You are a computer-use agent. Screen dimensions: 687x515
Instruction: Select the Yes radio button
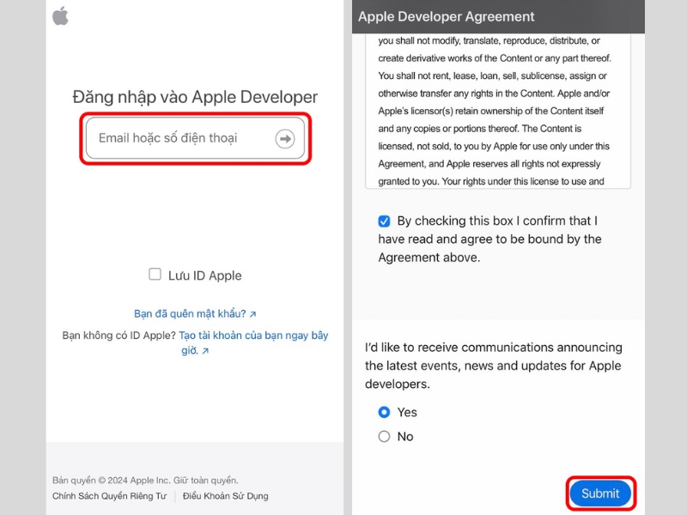pyautogui.click(x=384, y=412)
